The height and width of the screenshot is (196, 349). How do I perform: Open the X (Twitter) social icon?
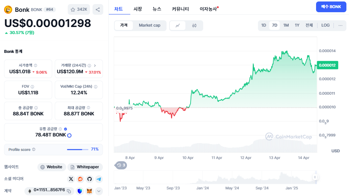pyautogui.click(x=71, y=179)
